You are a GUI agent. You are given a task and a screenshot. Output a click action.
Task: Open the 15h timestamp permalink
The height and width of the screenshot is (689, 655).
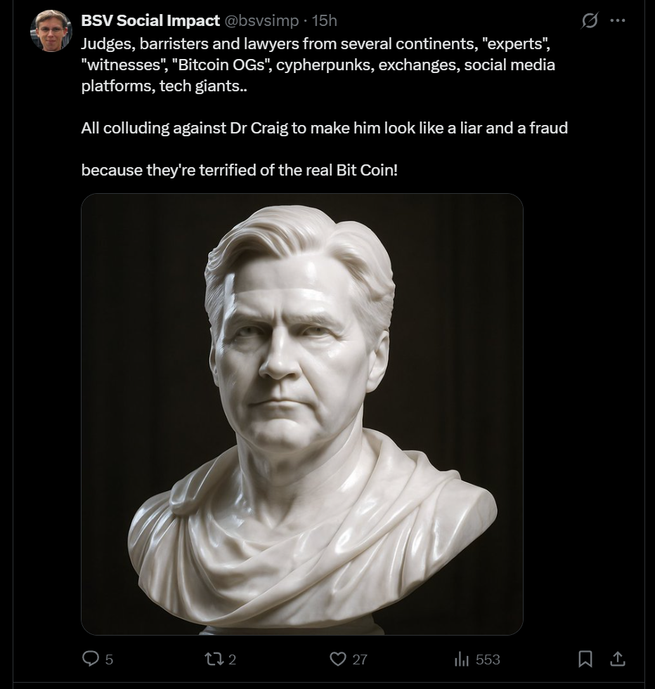[325, 20]
